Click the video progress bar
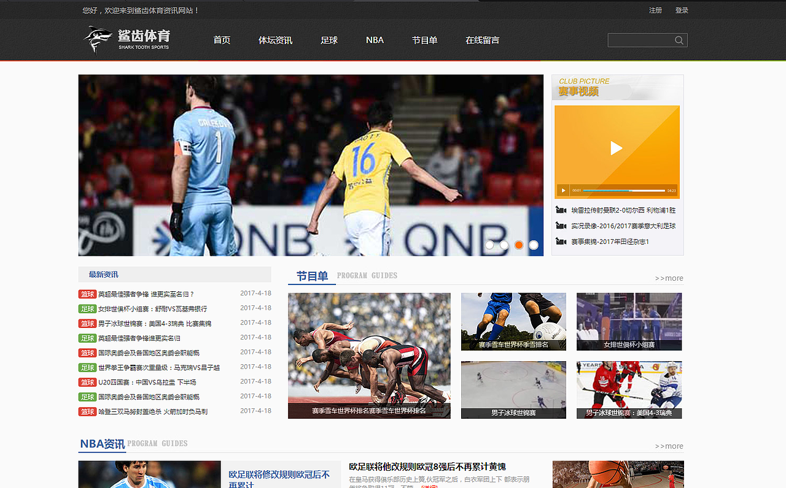Screen dimensions: 786x488 (624, 191)
